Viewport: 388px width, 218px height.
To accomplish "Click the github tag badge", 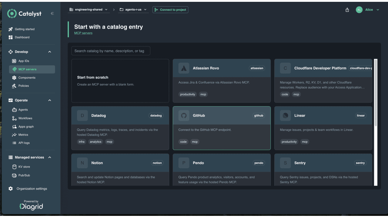I will coord(259,115).
